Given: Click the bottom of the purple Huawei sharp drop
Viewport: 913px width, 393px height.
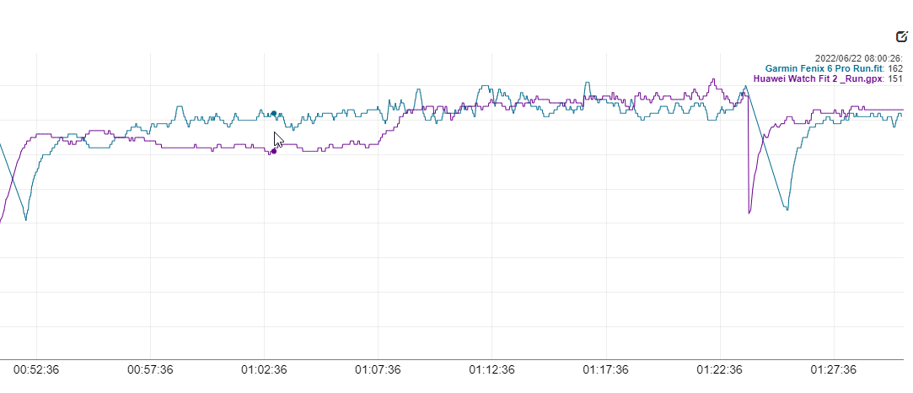Looking at the screenshot, I should pos(749,213).
